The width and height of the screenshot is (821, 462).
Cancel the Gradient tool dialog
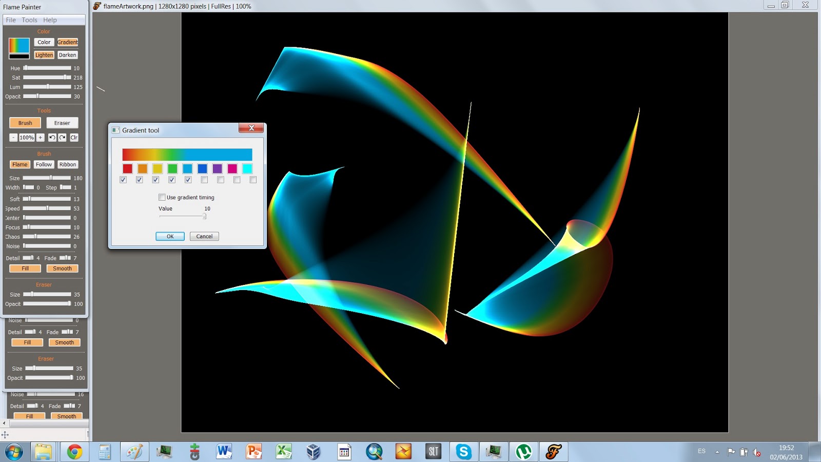tap(204, 236)
